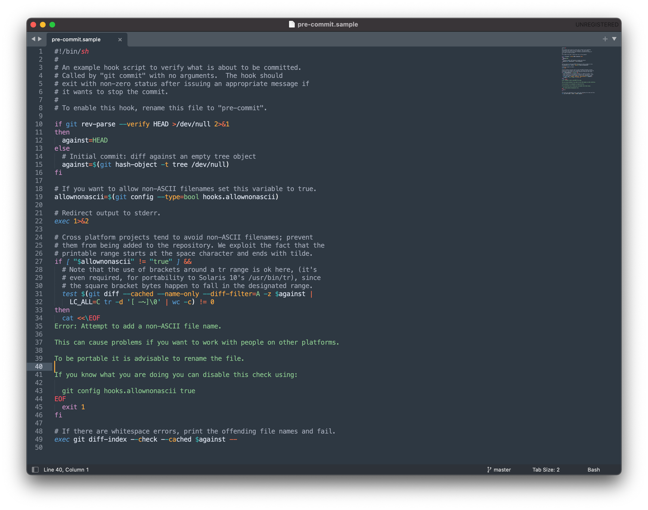Click the EOF text on line 44

click(60, 399)
